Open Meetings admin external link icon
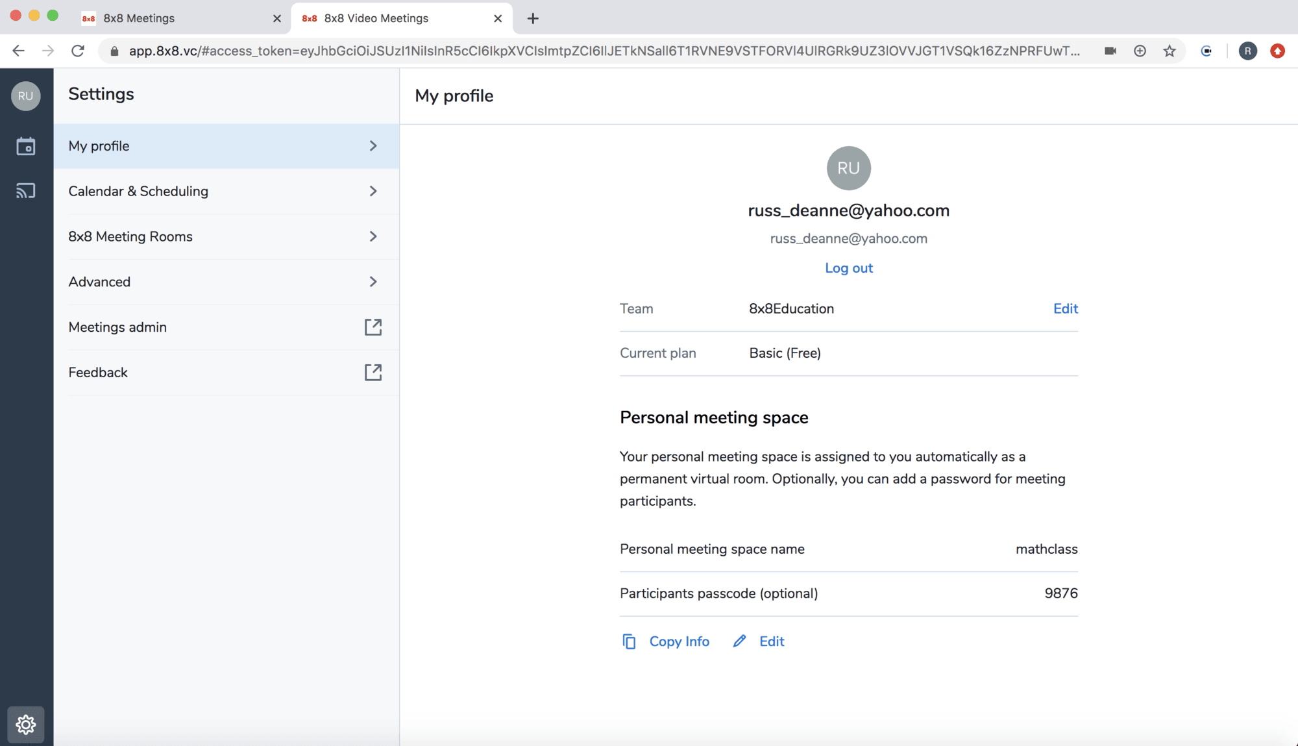The image size is (1298, 746). point(373,327)
